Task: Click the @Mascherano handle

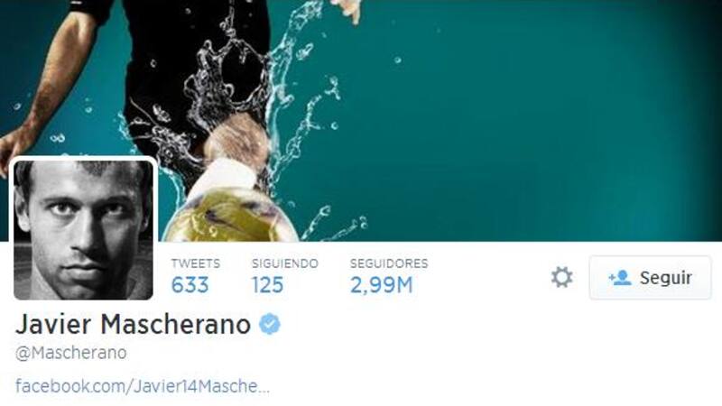Action: (x=71, y=353)
